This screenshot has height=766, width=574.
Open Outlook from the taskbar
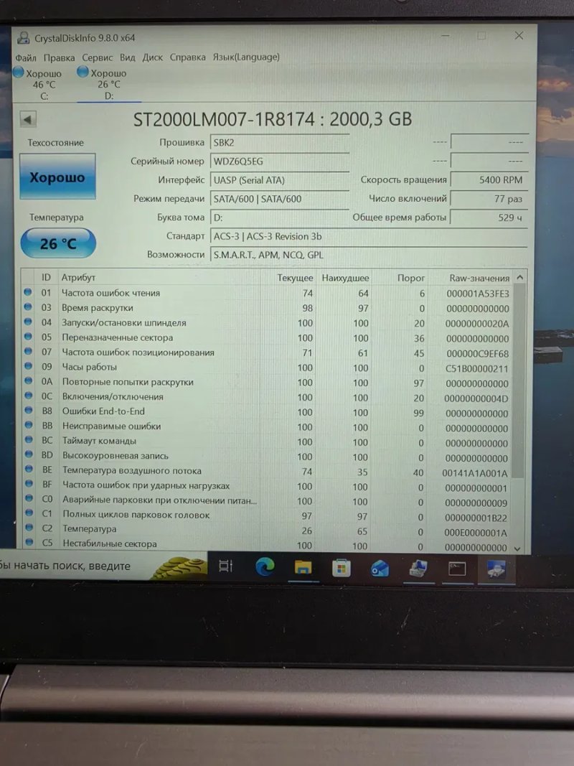point(380,568)
